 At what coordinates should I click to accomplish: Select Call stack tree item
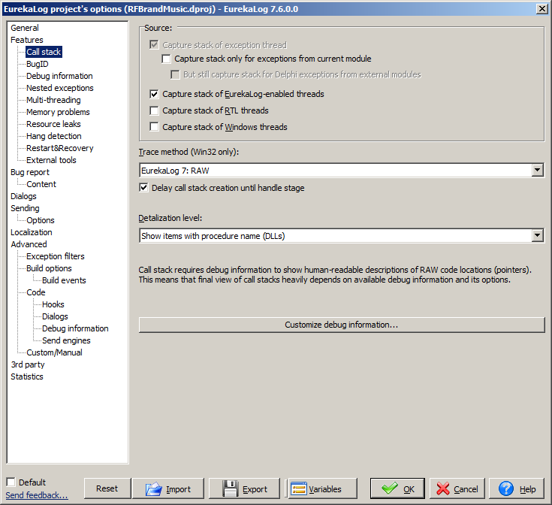coord(44,52)
